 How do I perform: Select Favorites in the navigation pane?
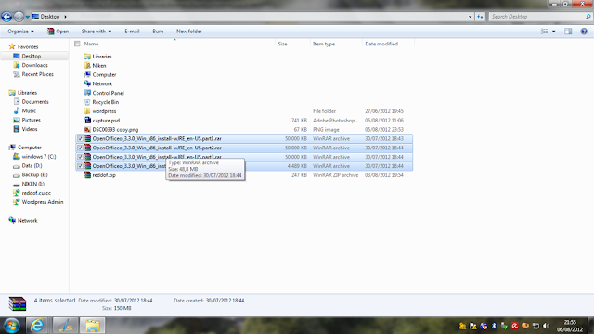tap(28, 47)
